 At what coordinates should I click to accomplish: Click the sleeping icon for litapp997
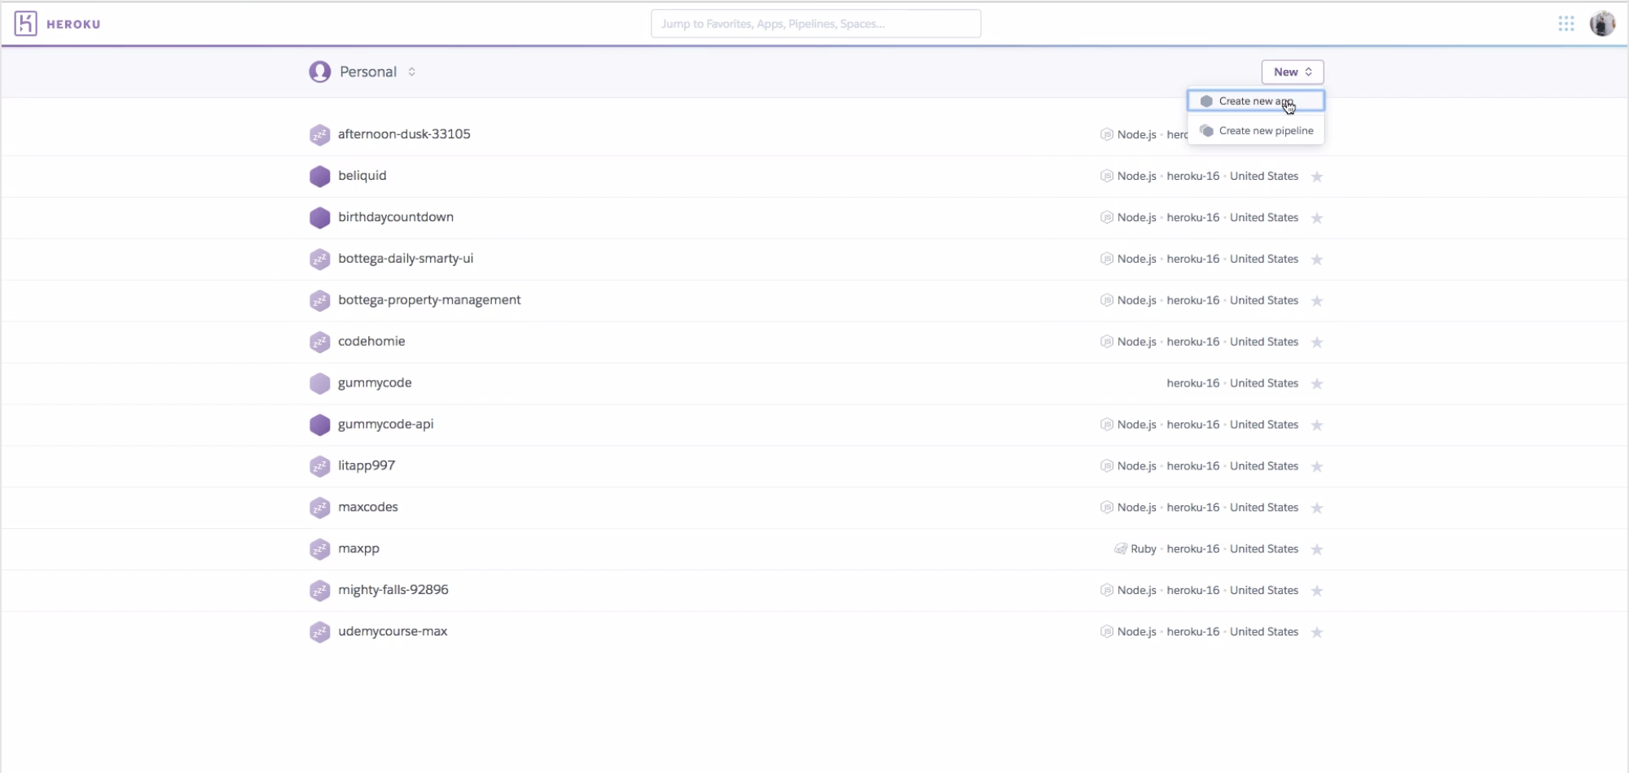pyautogui.click(x=320, y=466)
